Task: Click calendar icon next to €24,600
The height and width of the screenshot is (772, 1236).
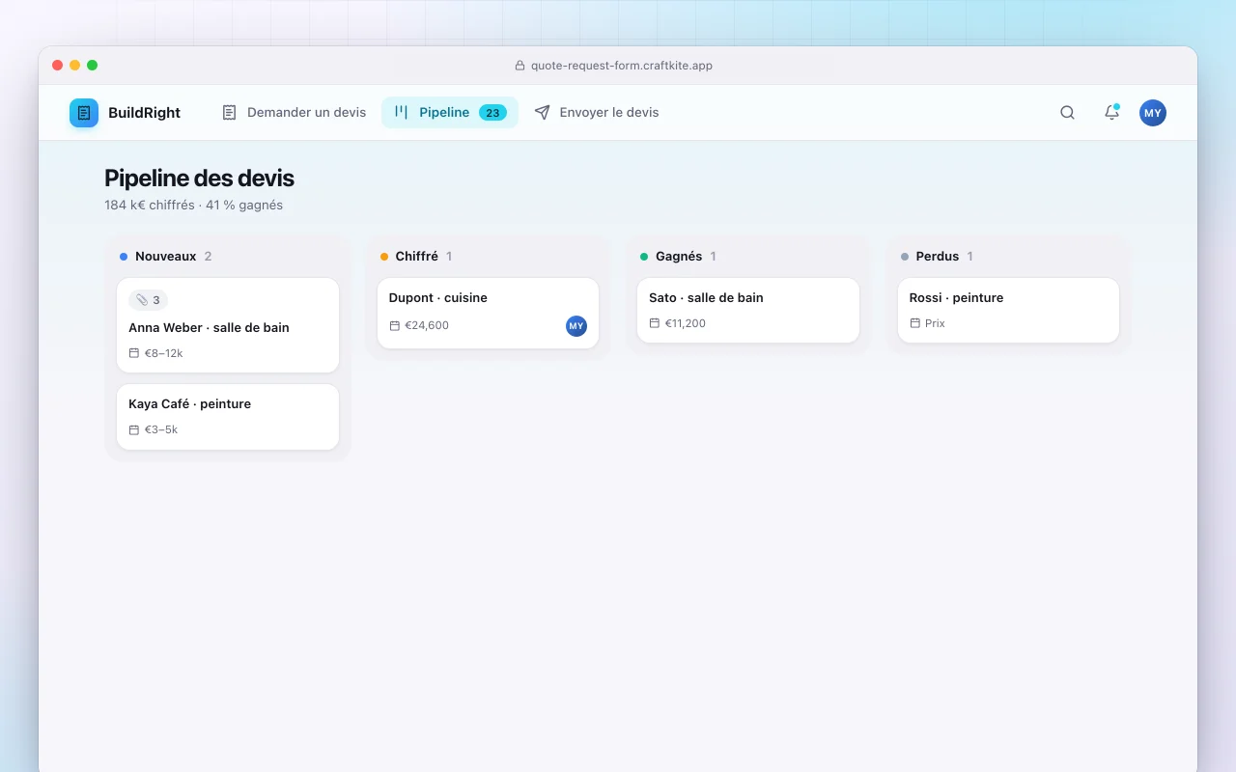Action: 394,326
